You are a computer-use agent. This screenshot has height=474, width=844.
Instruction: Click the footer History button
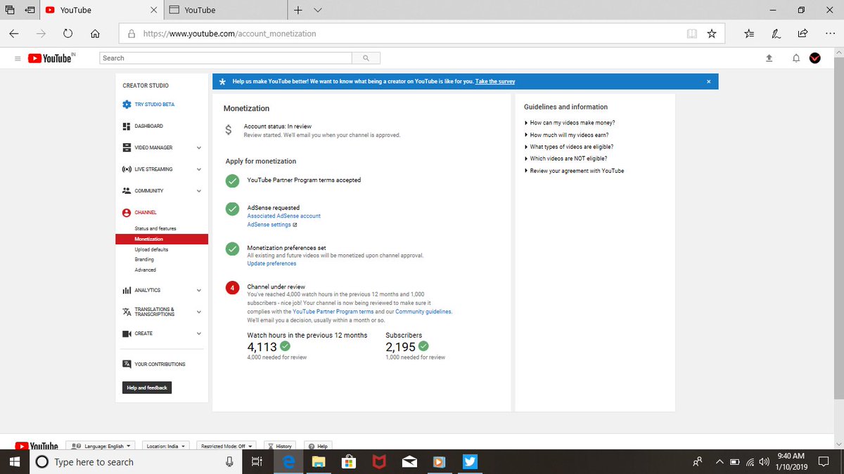click(x=279, y=446)
